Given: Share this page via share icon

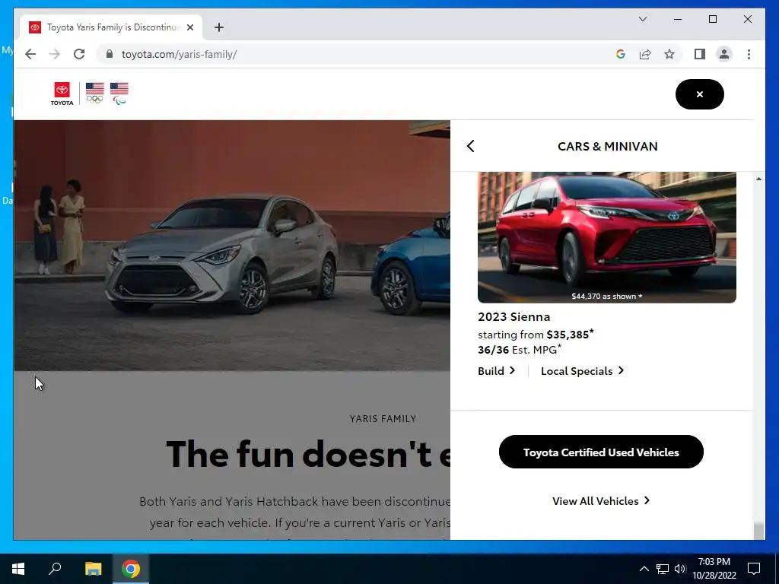Looking at the screenshot, I should (645, 54).
